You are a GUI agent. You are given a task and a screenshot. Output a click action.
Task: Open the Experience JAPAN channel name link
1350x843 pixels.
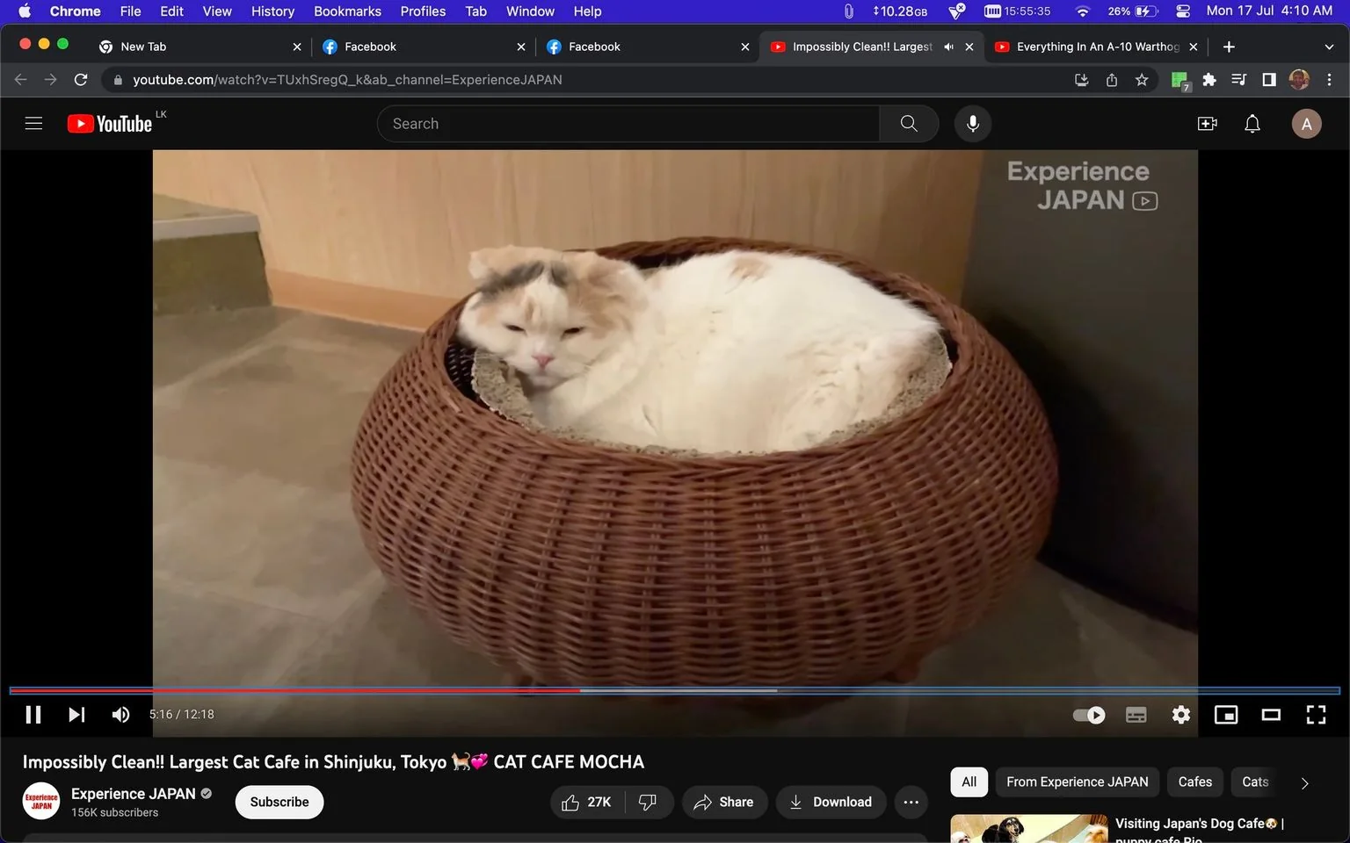click(134, 794)
